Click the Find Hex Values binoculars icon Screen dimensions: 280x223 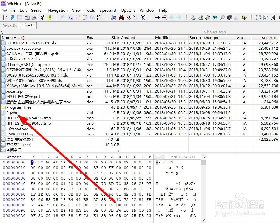pos(128,18)
